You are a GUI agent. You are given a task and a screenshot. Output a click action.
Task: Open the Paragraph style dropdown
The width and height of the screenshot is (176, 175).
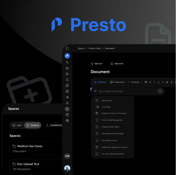tap(135, 82)
